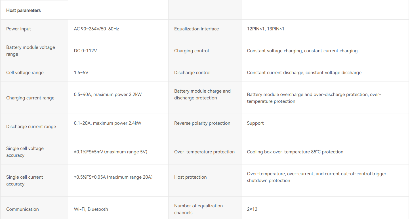Select the AC 90~264V/50-60Hz value

coord(96,29)
